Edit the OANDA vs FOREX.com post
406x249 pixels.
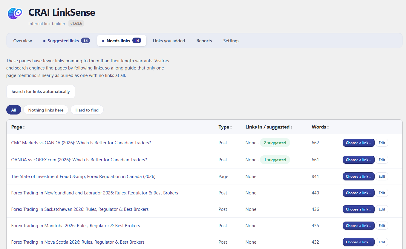coord(382,160)
